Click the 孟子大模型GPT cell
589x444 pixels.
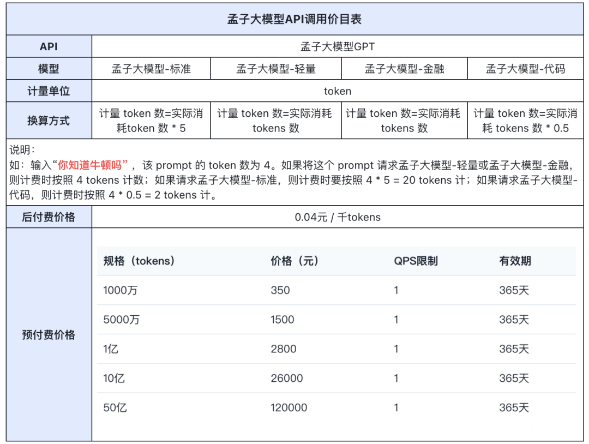coord(338,46)
